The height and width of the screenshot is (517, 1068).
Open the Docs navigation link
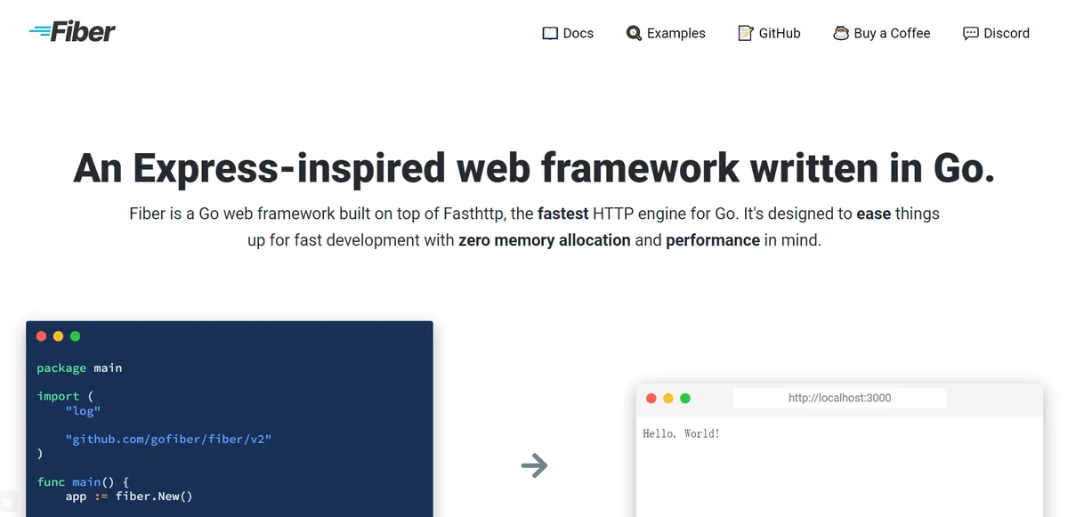tap(568, 34)
